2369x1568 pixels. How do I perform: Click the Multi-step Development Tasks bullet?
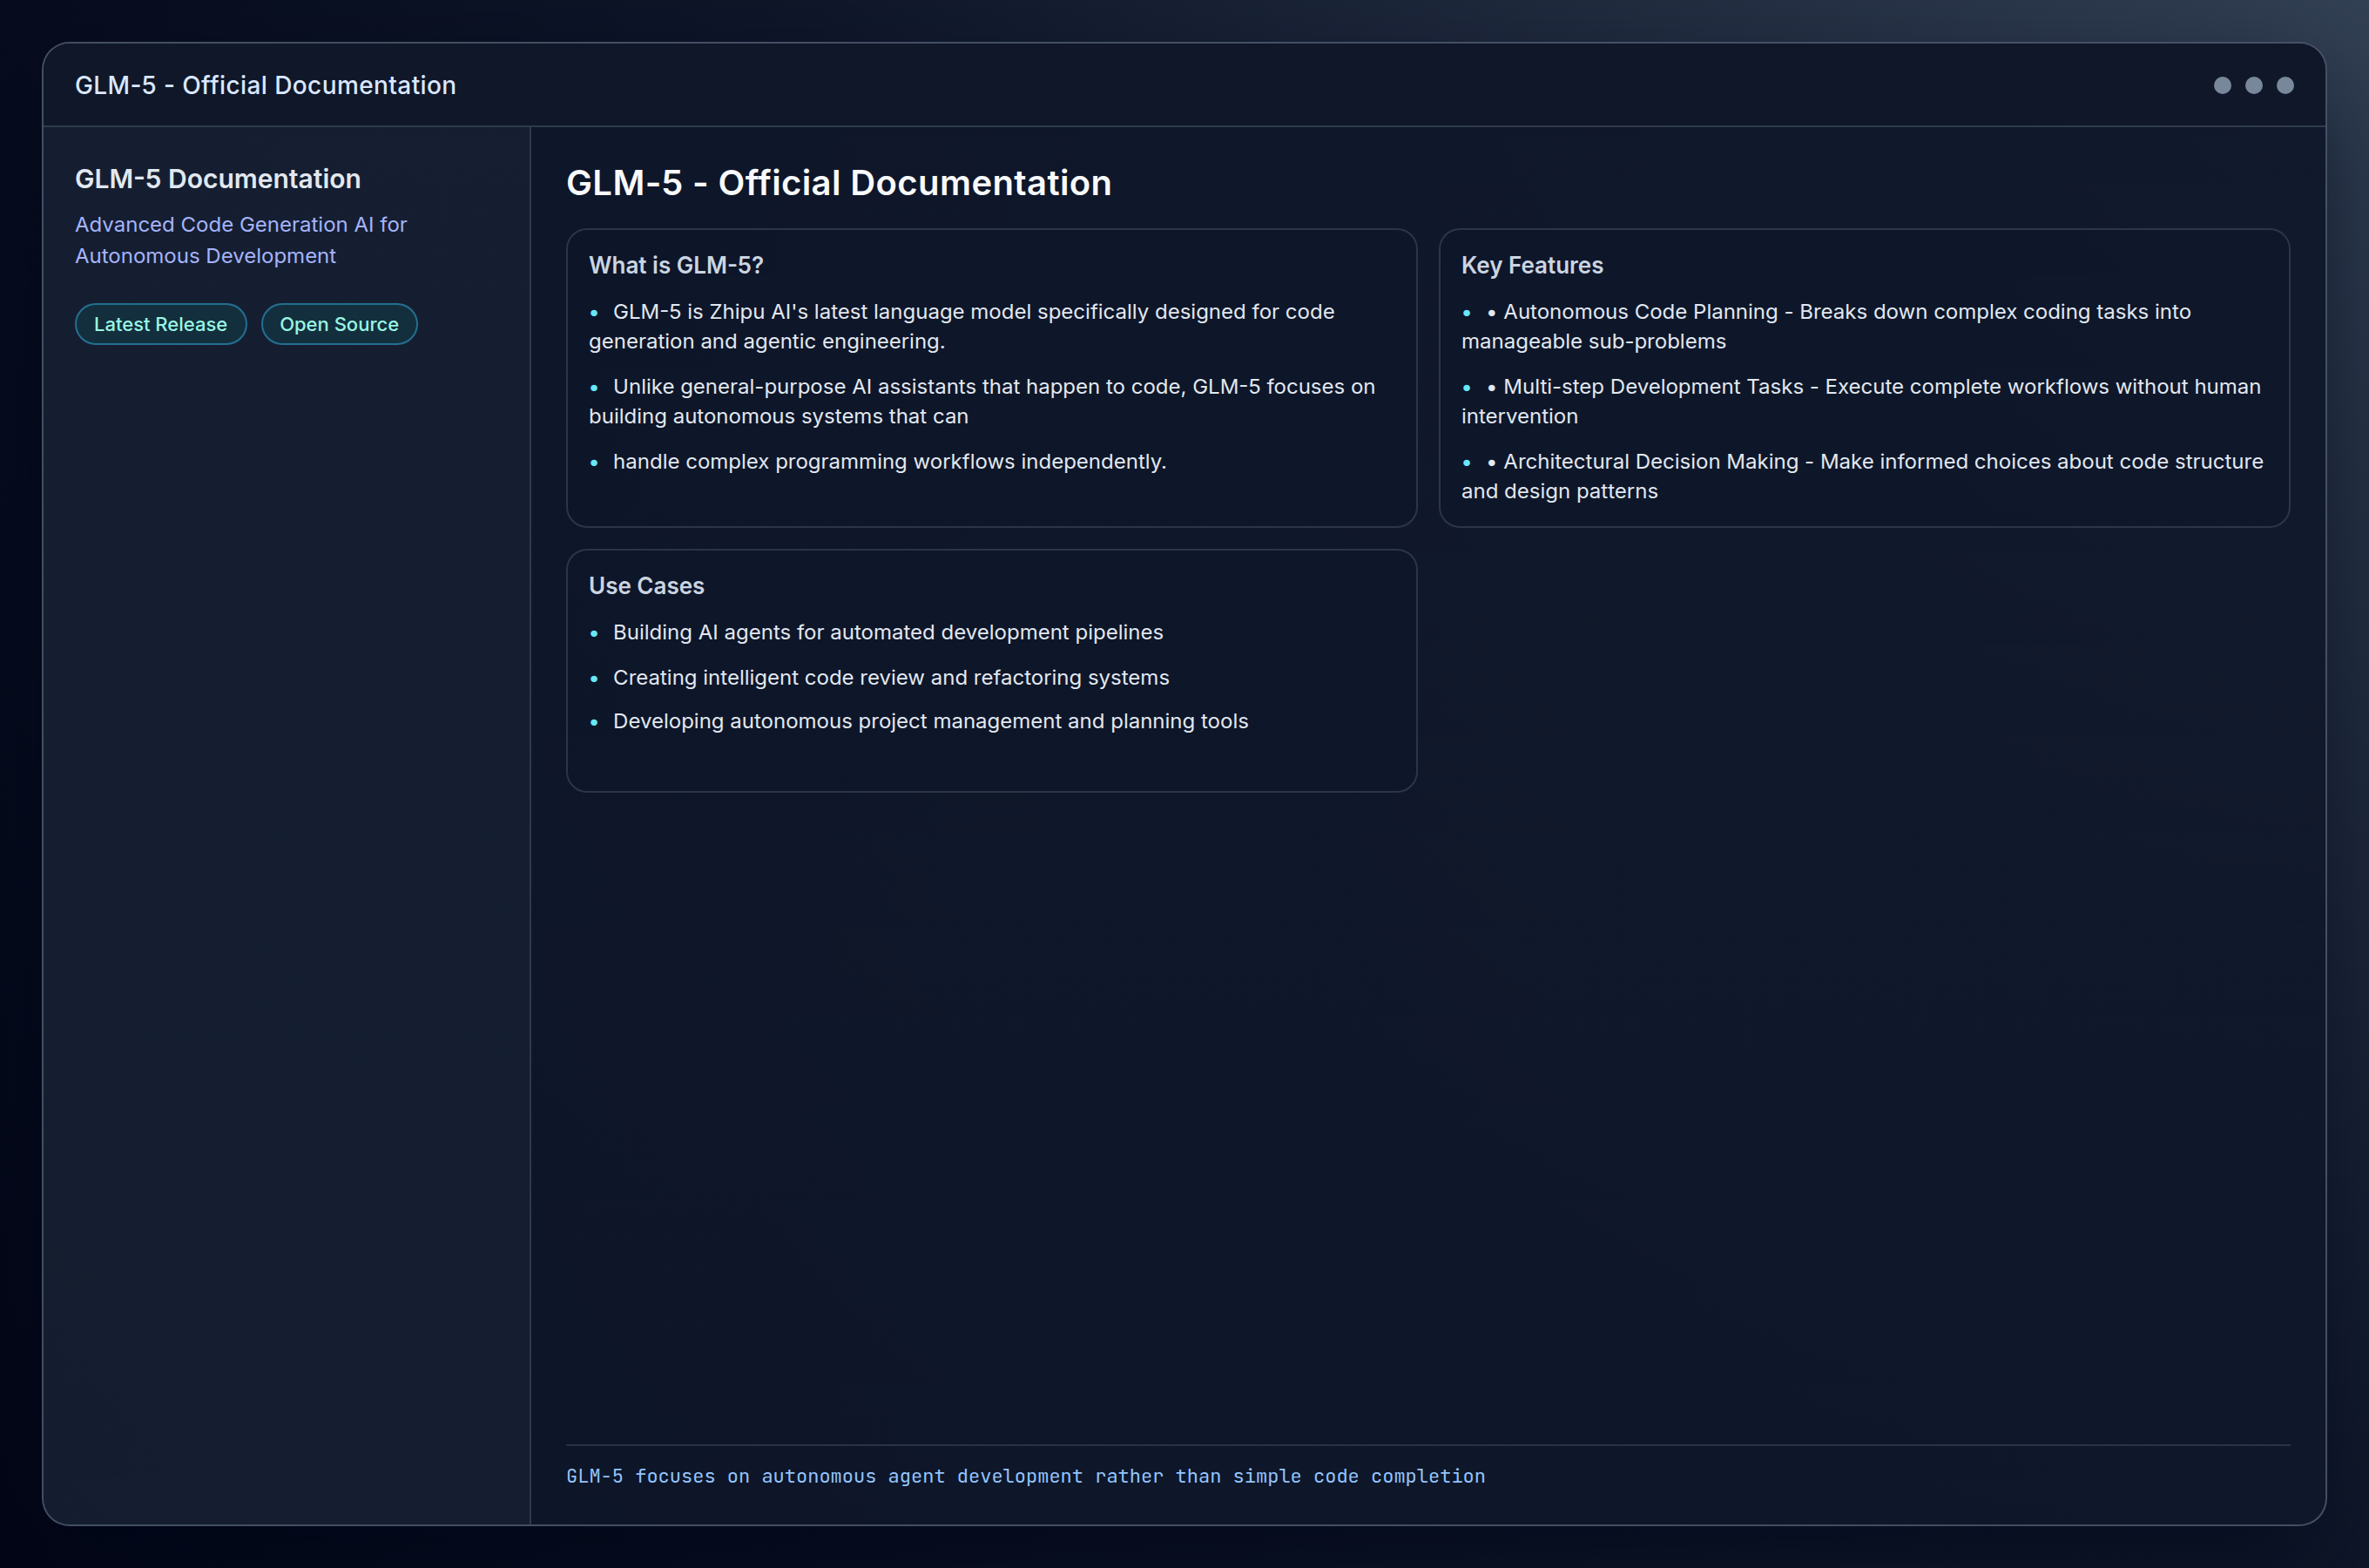coord(1861,401)
